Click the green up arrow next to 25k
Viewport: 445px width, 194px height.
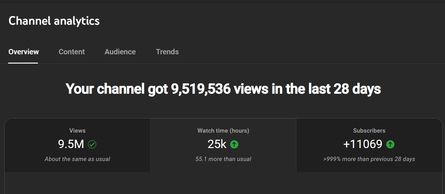pos(234,144)
